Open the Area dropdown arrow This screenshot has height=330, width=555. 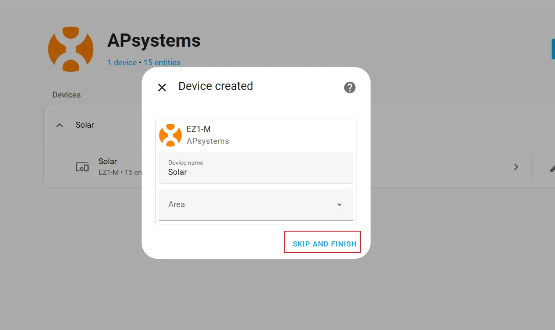tap(339, 205)
